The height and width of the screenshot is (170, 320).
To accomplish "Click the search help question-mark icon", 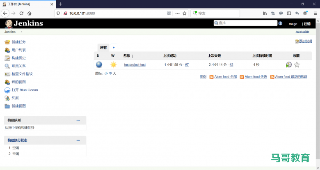I will pyautogui.click(x=280, y=23).
